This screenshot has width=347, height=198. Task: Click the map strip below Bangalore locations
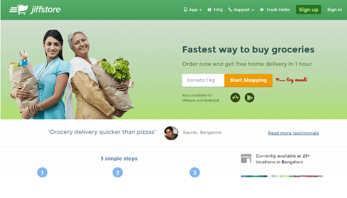282,176
